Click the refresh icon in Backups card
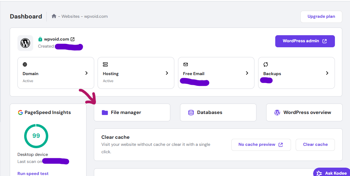The width and height of the screenshot is (350, 176). pyautogui.click(x=266, y=64)
